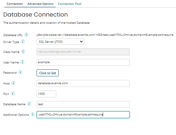
Task: Click the Additional Options text field
Action: point(83,115)
